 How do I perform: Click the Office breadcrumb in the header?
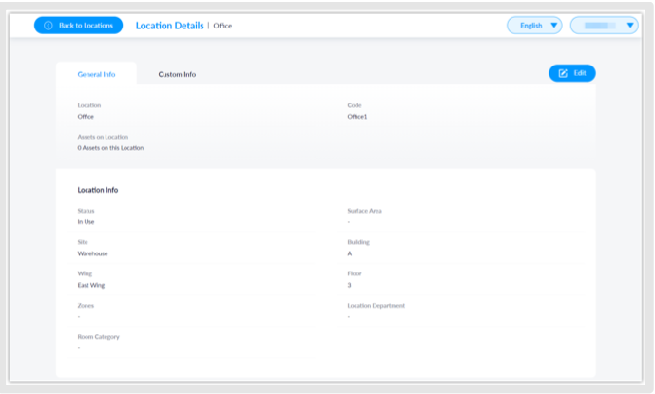(x=222, y=26)
